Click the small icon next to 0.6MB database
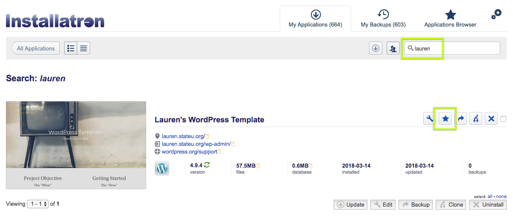 click(x=311, y=166)
